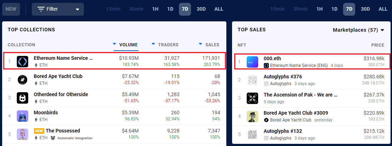
Task: Click Autoglyphs collection icon under Autoglyphs #132
Action: coord(266,138)
